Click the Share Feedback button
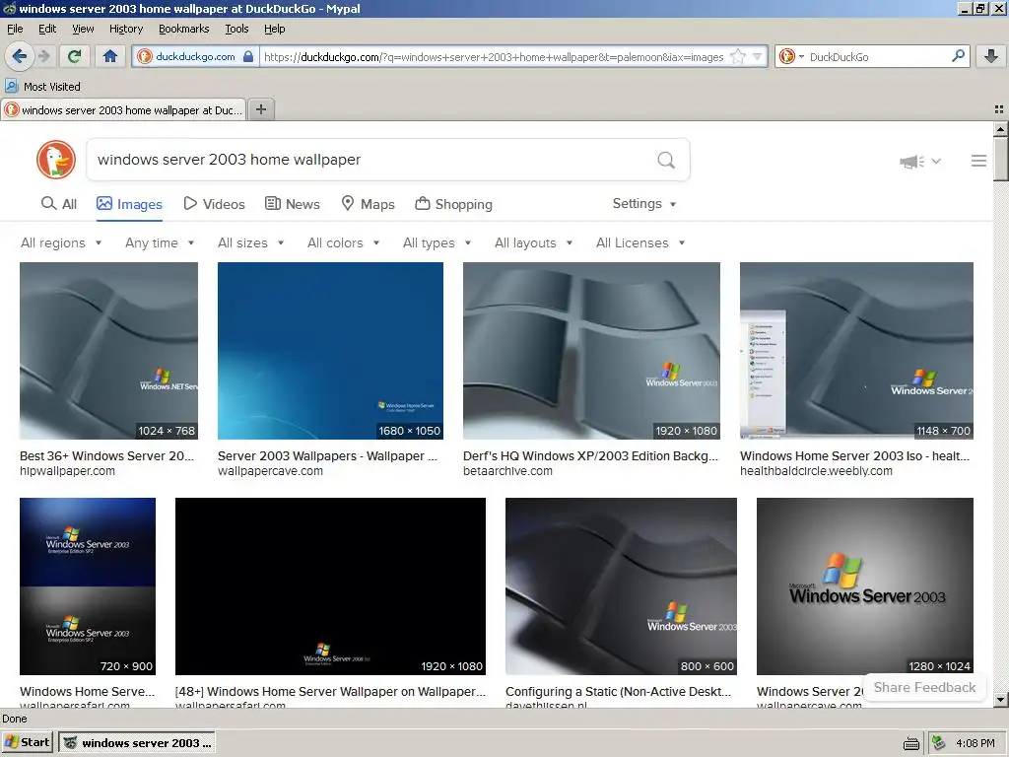The image size is (1009, 757). tap(924, 687)
